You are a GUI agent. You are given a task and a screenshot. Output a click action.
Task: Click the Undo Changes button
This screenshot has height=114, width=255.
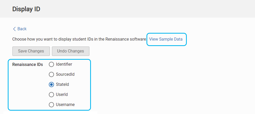click(x=71, y=51)
